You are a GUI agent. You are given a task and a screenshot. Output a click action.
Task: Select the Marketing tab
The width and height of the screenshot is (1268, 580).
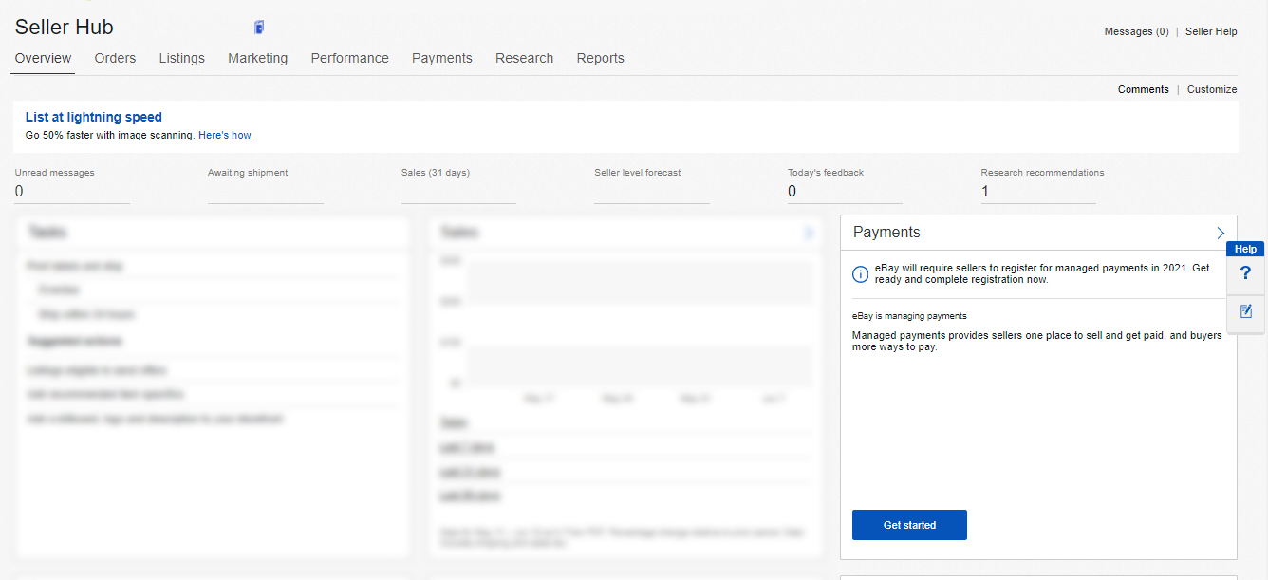[257, 58]
